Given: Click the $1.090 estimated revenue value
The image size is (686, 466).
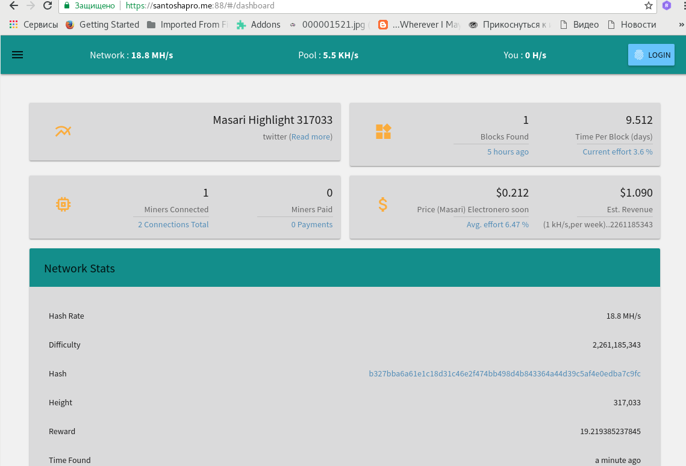Looking at the screenshot, I should [x=636, y=192].
